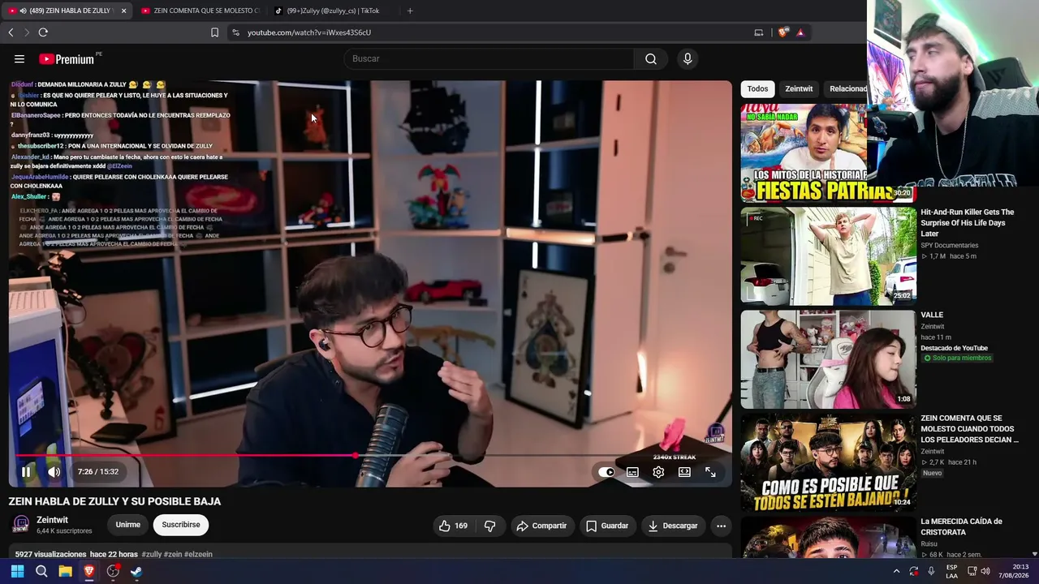Toggle subtitles on the player
The image size is (1039, 584).
coord(632,471)
